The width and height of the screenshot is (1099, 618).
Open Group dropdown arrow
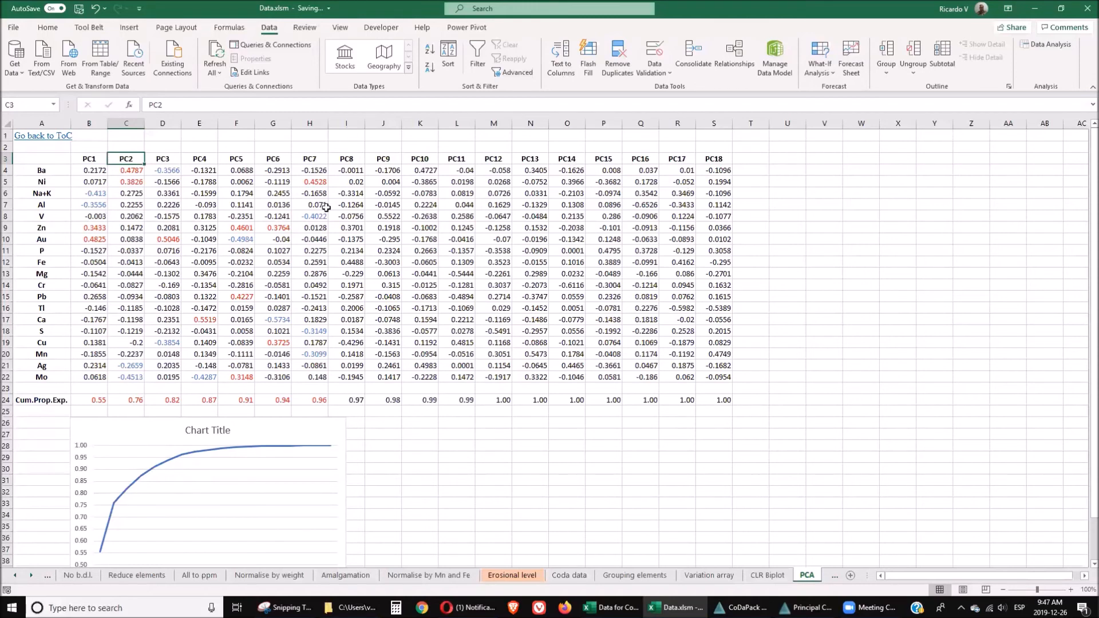click(886, 73)
